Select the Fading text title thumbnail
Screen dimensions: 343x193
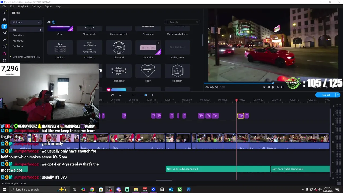(177, 47)
